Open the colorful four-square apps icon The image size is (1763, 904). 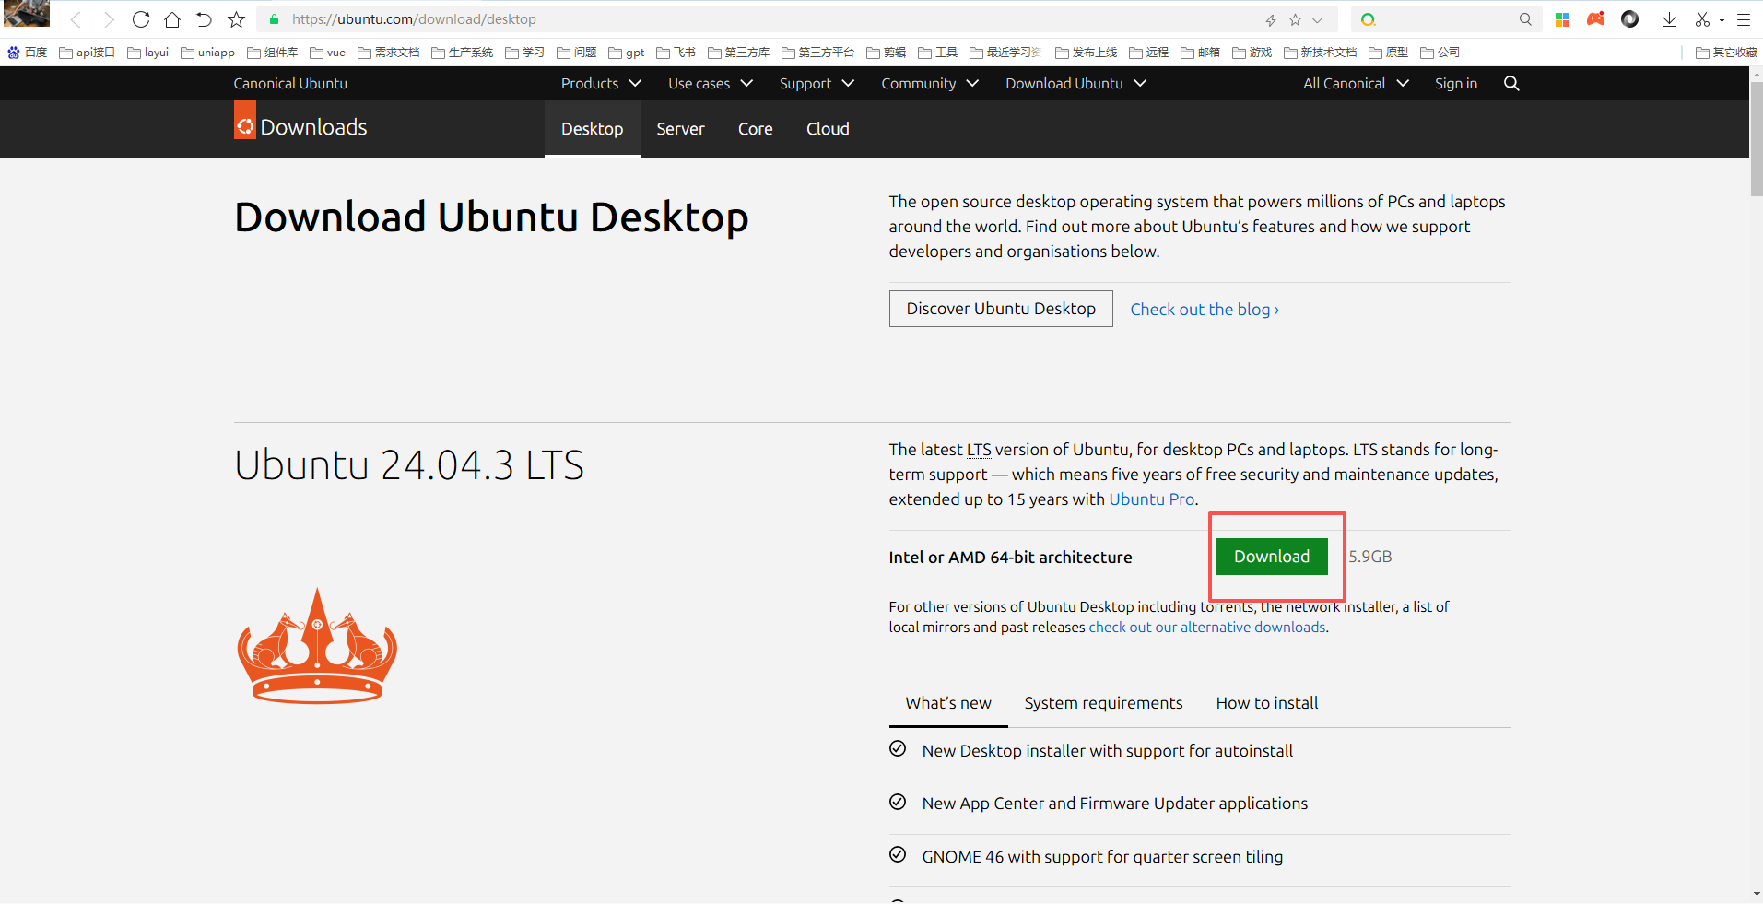tap(1562, 19)
